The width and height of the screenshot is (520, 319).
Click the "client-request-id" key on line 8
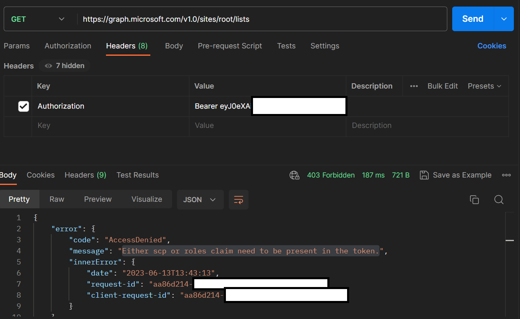[129, 295]
